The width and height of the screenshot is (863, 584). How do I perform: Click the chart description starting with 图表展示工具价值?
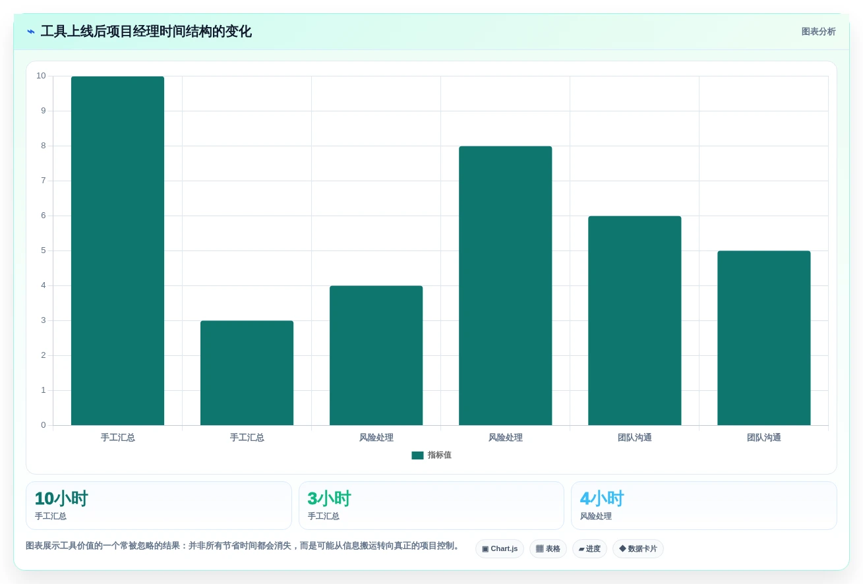click(x=243, y=546)
